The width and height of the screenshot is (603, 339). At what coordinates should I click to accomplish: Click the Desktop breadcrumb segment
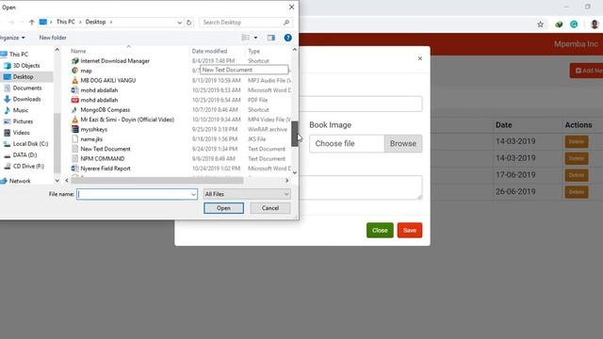coord(95,22)
